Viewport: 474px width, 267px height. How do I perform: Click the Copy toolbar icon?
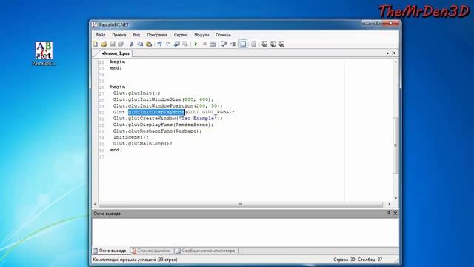click(x=140, y=44)
